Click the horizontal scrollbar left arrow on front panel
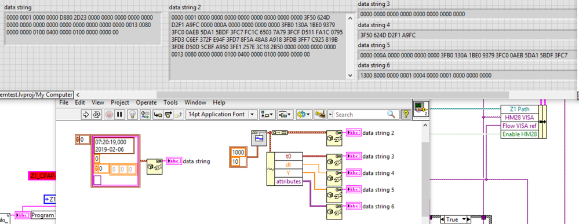 (x=78, y=94)
